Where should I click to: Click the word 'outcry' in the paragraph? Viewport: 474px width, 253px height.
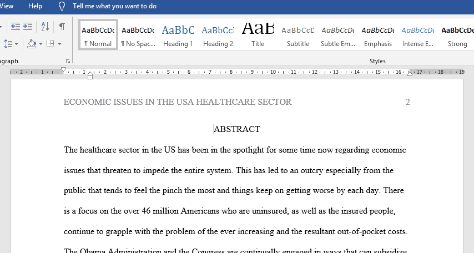(312, 170)
